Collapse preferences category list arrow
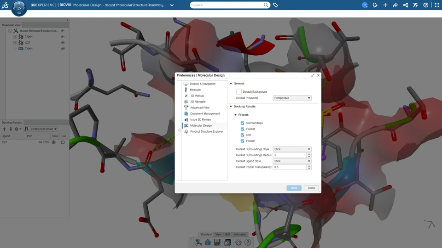 click(179, 130)
